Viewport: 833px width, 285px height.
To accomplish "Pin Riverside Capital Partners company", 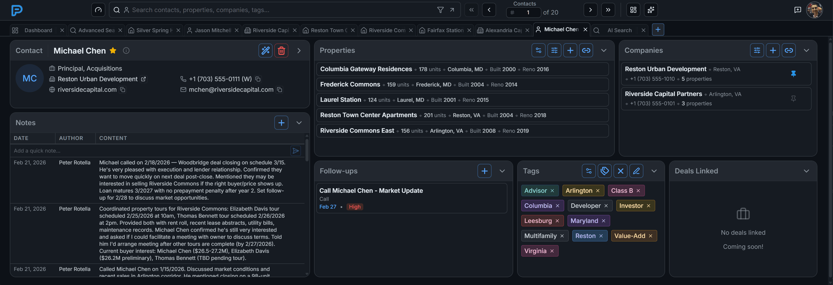I will (793, 99).
